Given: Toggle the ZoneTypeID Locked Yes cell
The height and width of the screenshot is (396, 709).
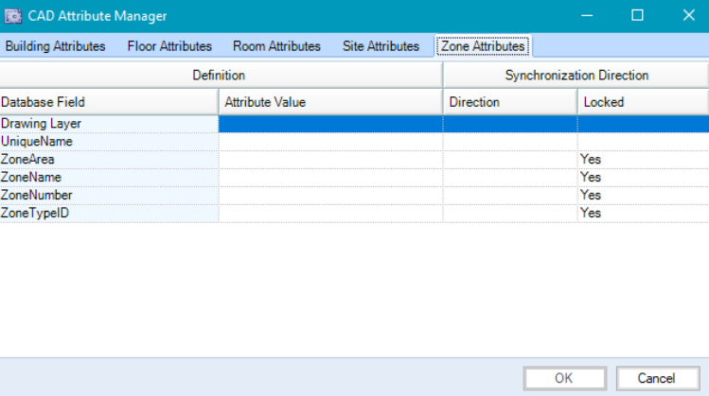Looking at the screenshot, I should pos(642,214).
